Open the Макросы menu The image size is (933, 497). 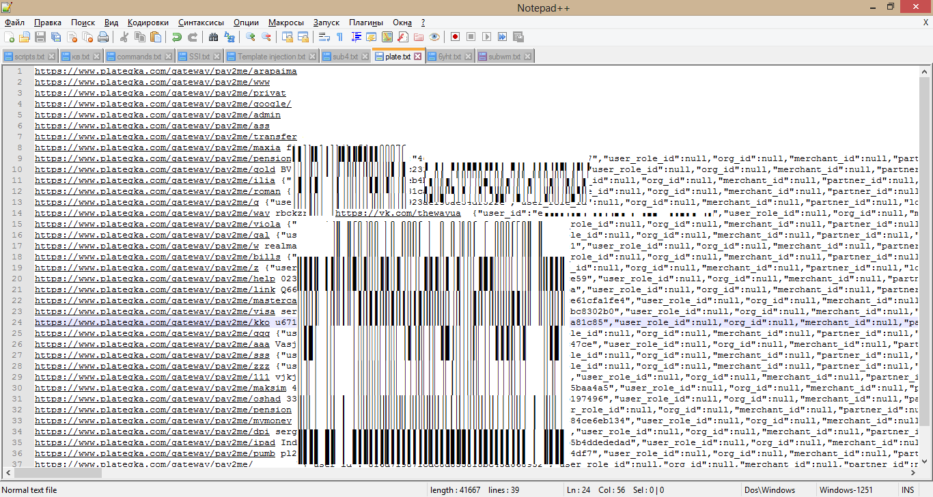click(x=286, y=23)
